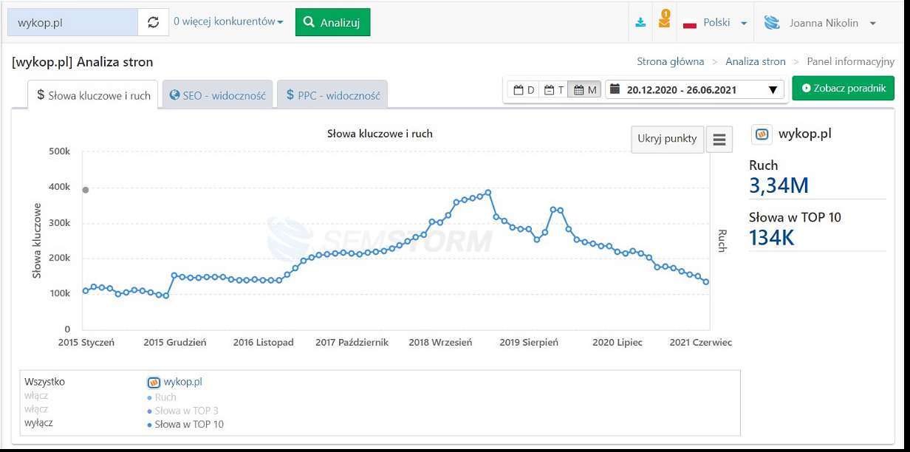This screenshot has width=910, height=452.
Task: Open the Polski language dropdown
Action: pyautogui.click(x=715, y=23)
